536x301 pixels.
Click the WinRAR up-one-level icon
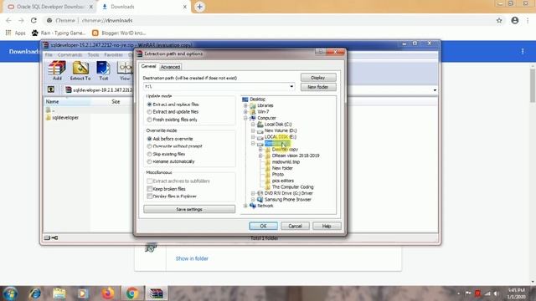[51, 89]
